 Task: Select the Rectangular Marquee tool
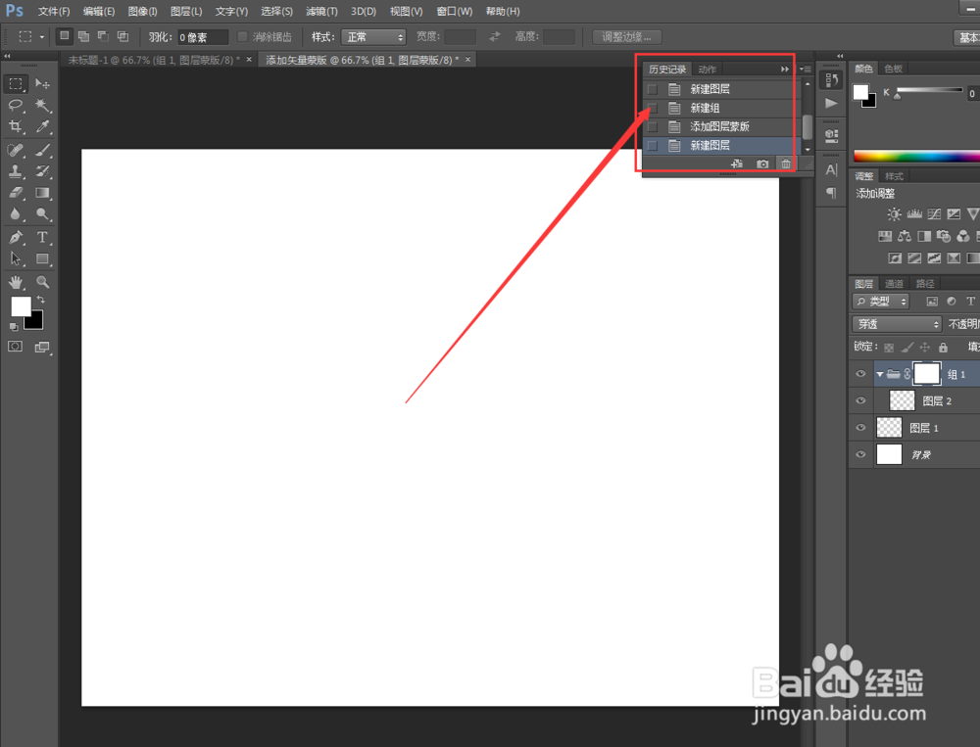(16, 83)
